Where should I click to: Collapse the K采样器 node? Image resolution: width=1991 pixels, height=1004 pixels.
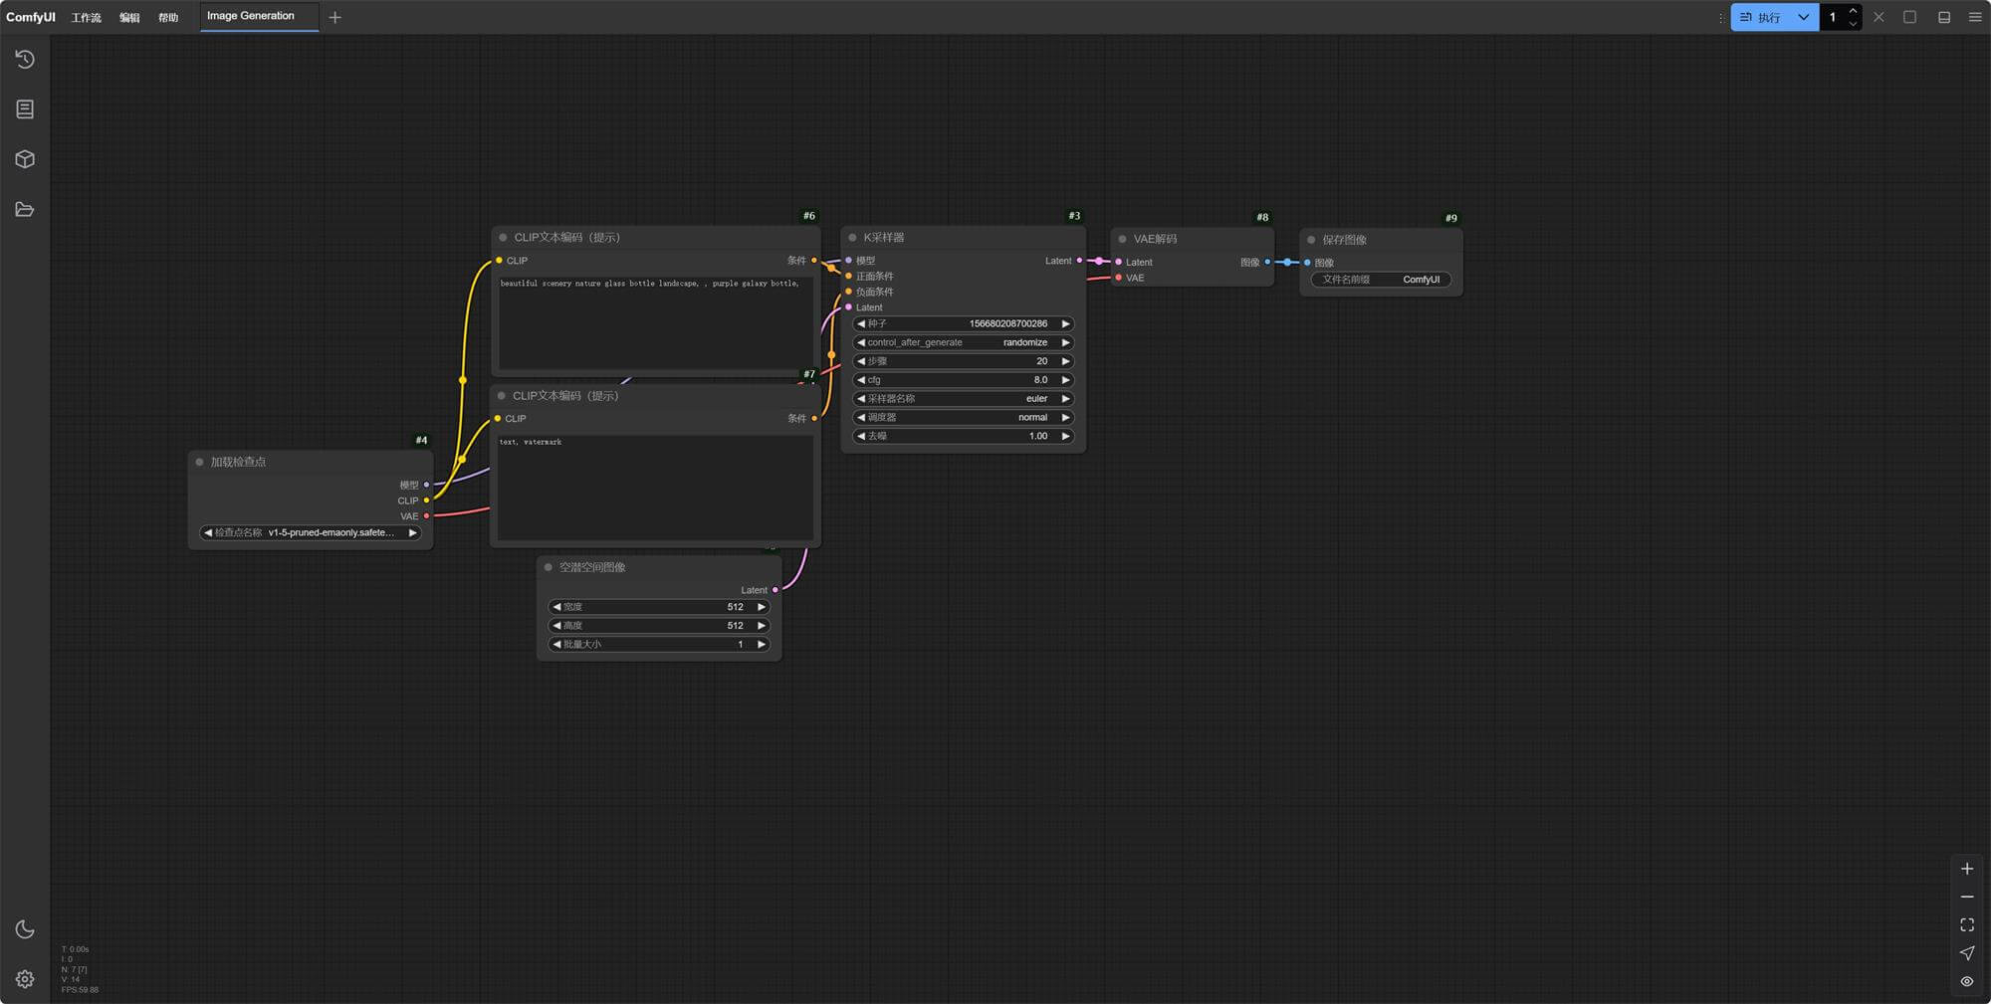852,238
